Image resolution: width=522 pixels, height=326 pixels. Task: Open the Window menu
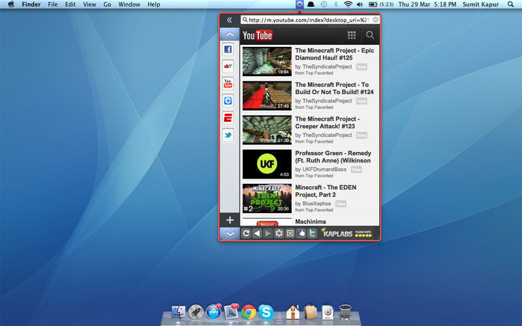[129, 5]
